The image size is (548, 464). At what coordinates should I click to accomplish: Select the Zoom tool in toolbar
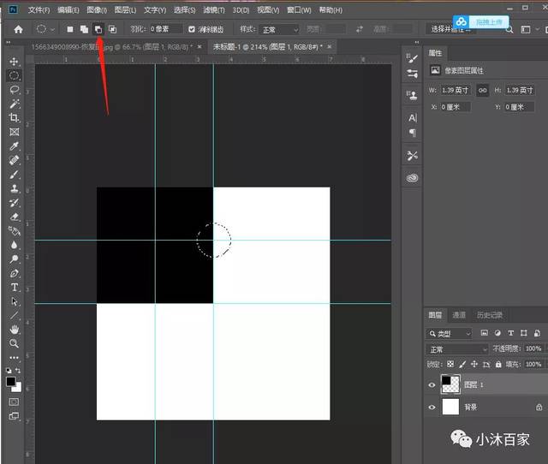(14, 343)
